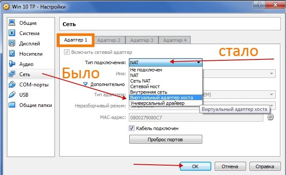Open the Общие папки folder icon
Viewport: 286px width, 175px height.
point(12,105)
